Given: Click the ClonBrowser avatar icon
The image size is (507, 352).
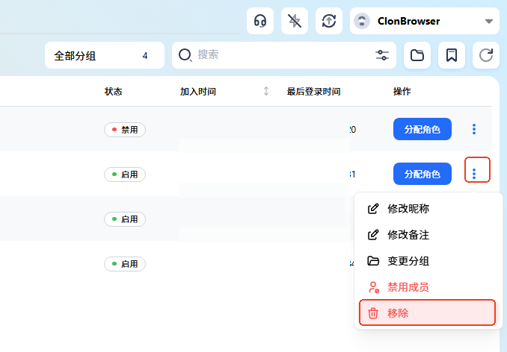Looking at the screenshot, I should 362,22.
